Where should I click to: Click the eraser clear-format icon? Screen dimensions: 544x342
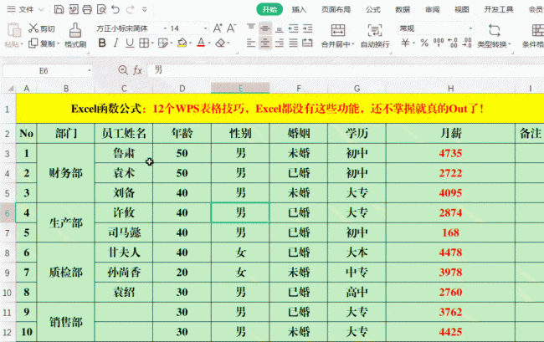coord(220,43)
